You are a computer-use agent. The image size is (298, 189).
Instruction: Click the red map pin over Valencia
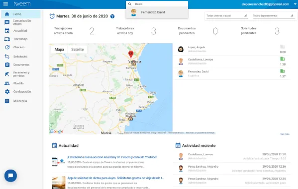coord(131,54)
